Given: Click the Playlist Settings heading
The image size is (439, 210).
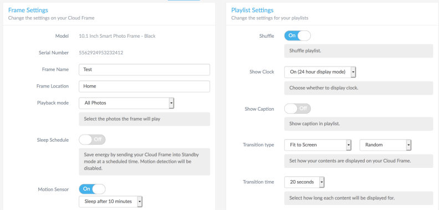Looking at the screenshot, I should [x=252, y=10].
